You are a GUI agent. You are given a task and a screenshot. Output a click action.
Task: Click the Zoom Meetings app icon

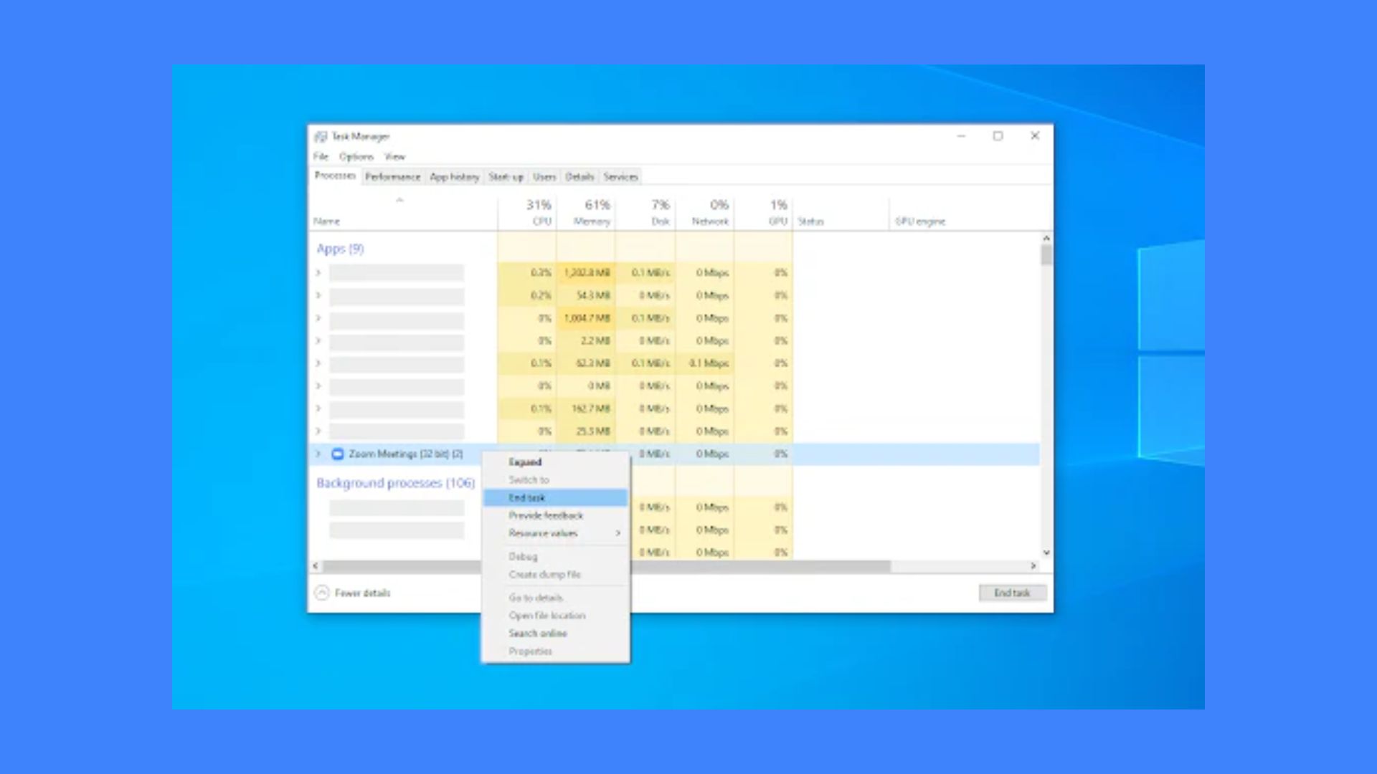tap(337, 454)
